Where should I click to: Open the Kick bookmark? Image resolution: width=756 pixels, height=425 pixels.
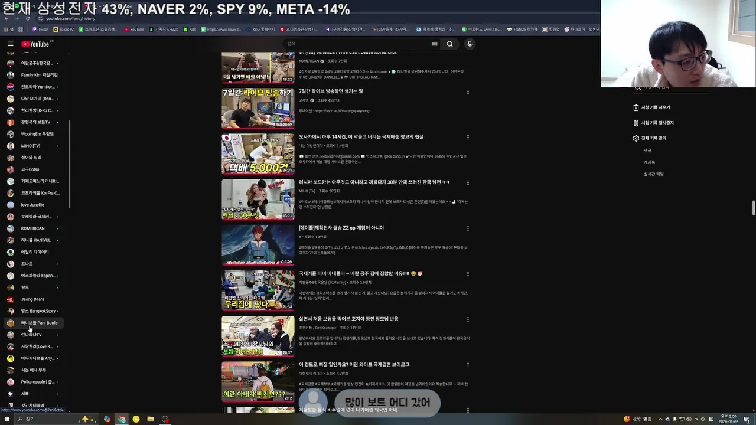190,29
